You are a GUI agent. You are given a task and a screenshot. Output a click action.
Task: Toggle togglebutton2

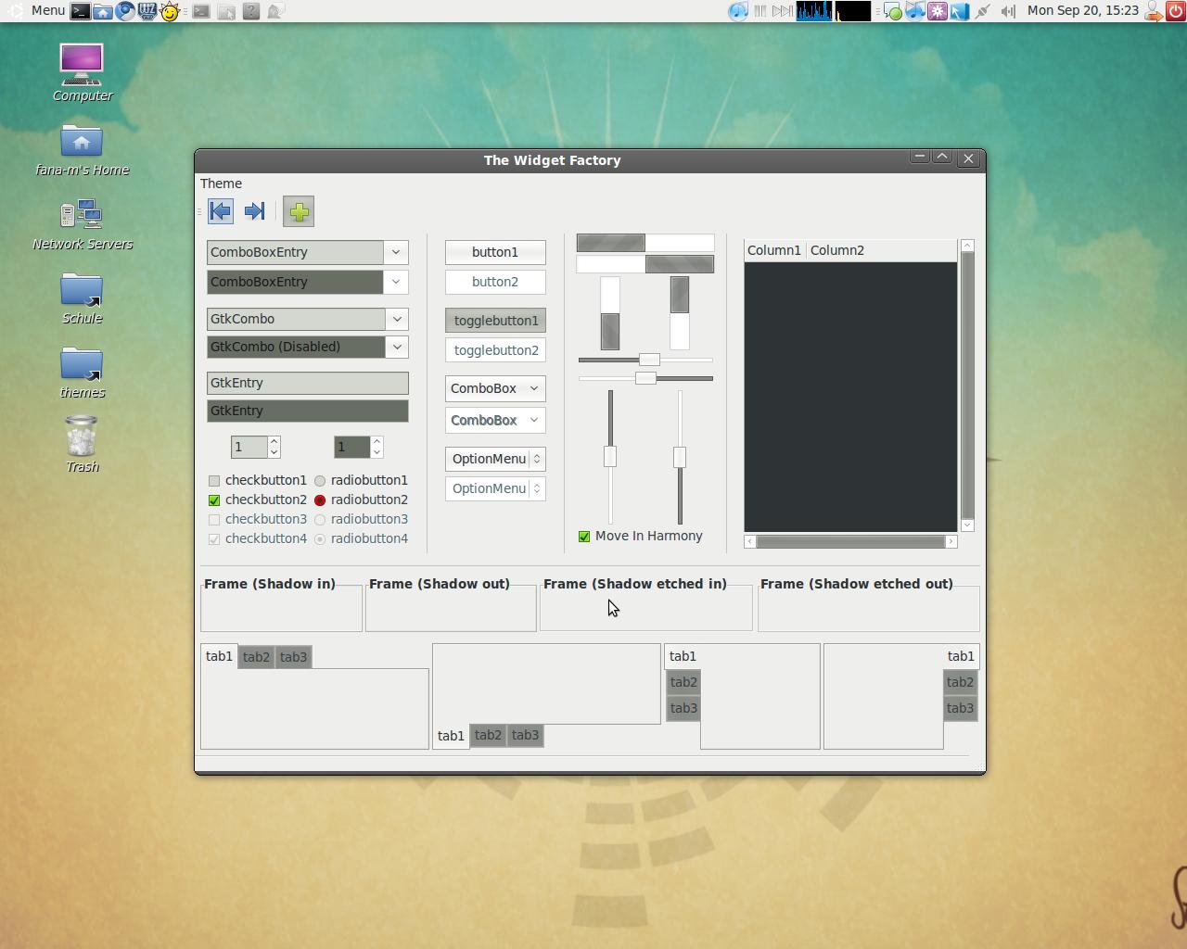pos(495,350)
